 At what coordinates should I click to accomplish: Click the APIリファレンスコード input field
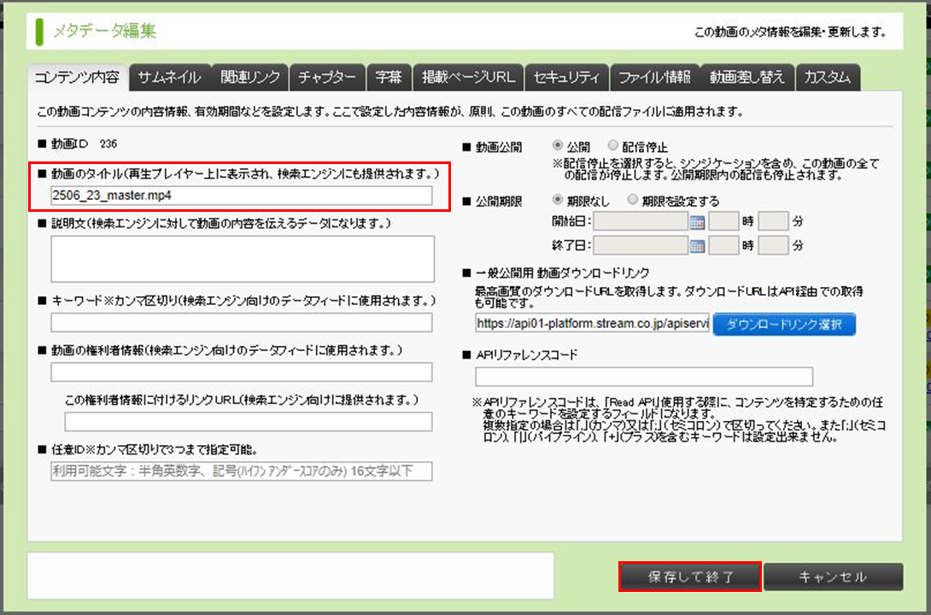[x=644, y=377]
